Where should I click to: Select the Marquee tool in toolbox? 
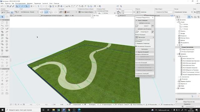pyautogui.click(x=7, y=17)
